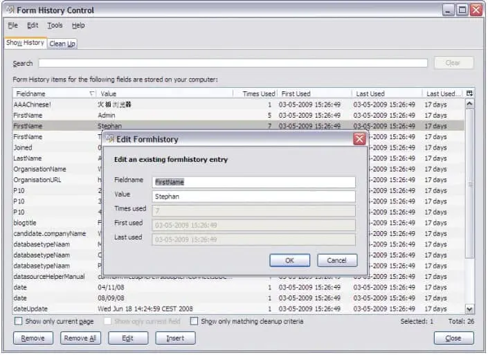Click the Fieldname input in the dialog
This screenshot has width=488, height=355.
pos(253,182)
